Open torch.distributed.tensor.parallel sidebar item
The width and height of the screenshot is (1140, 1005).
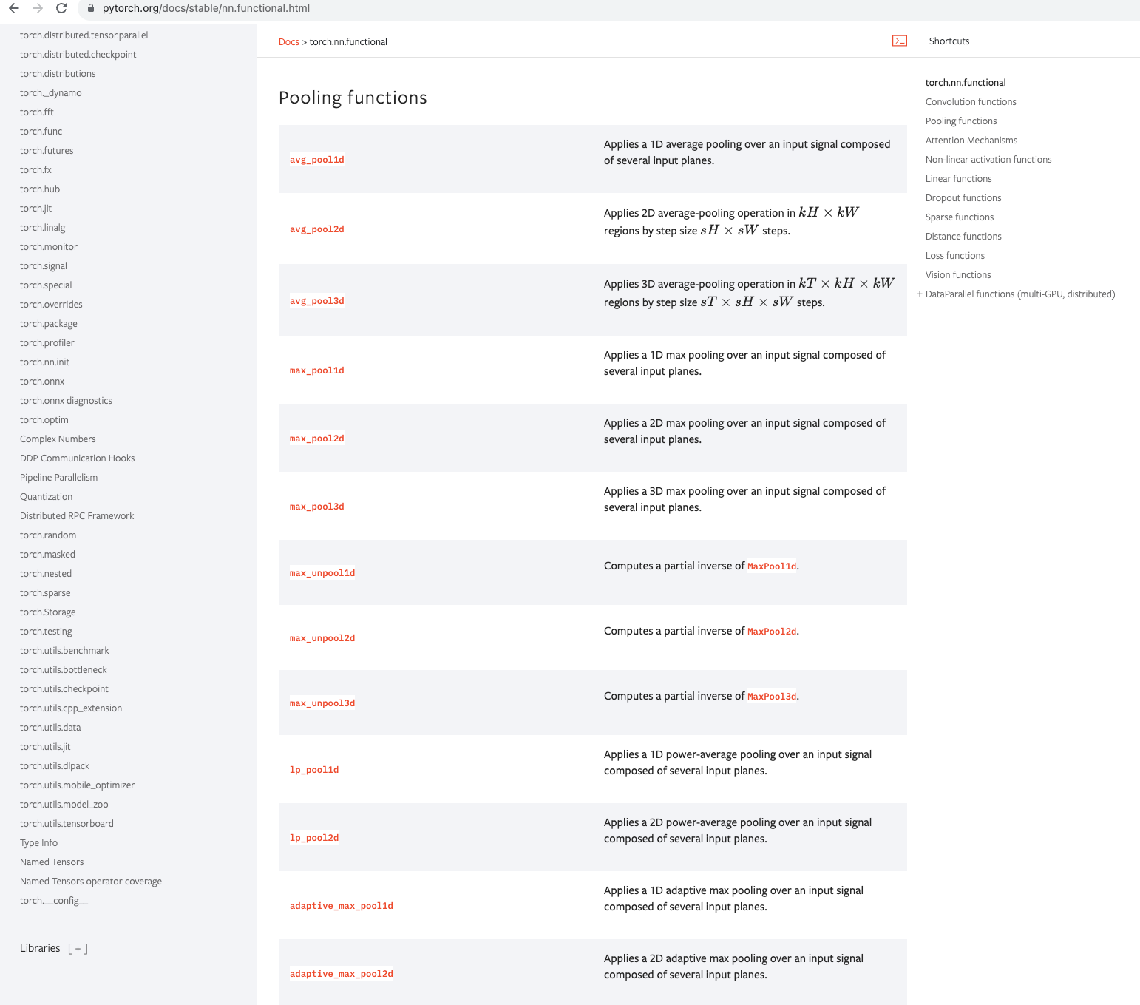(x=84, y=35)
